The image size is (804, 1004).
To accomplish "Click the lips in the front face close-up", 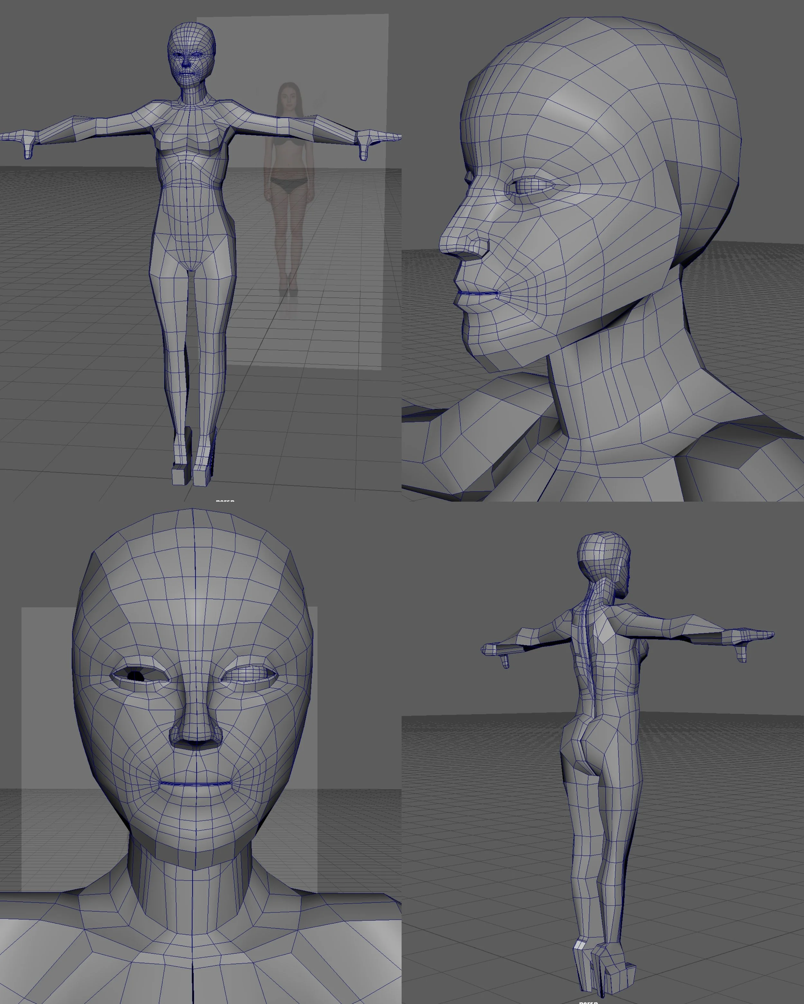I will click(196, 784).
